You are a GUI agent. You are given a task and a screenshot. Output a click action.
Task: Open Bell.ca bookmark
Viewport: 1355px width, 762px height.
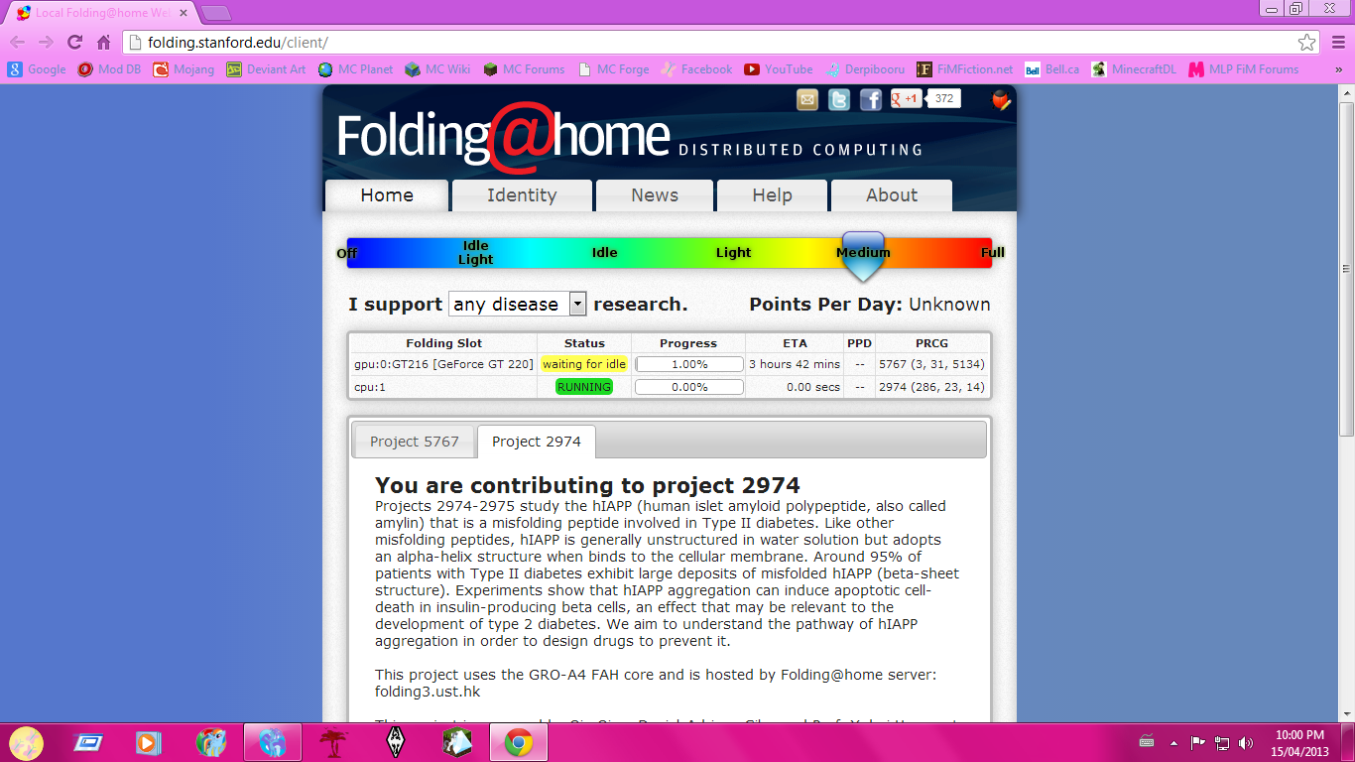[x=1052, y=69]
